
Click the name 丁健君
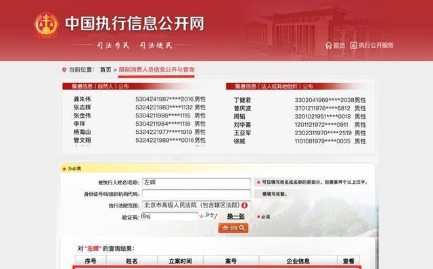[x=242, y=100]
